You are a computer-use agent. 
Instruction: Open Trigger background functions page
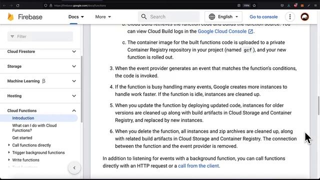point(38,152)
